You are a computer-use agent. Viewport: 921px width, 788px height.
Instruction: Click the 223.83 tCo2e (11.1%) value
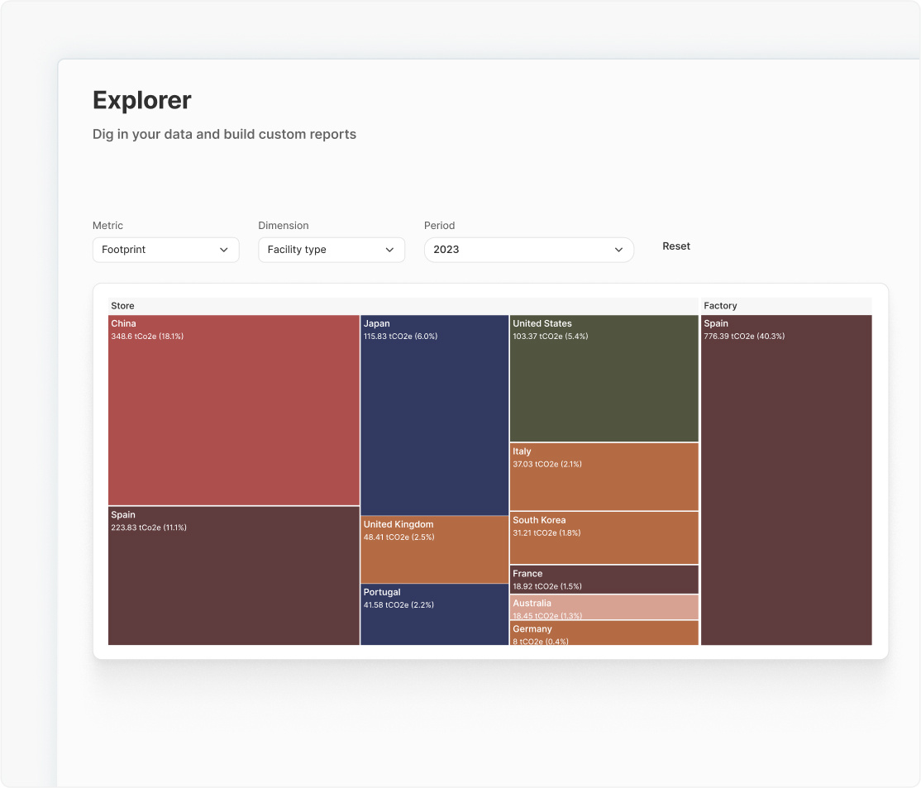[x=149, y=528]
